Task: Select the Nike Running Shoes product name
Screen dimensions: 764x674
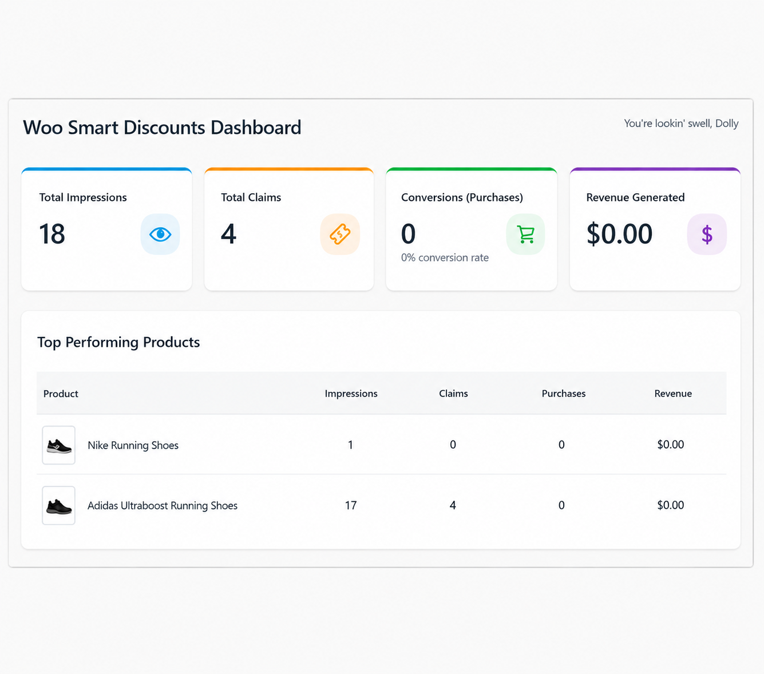Action: tap(133, 445)
